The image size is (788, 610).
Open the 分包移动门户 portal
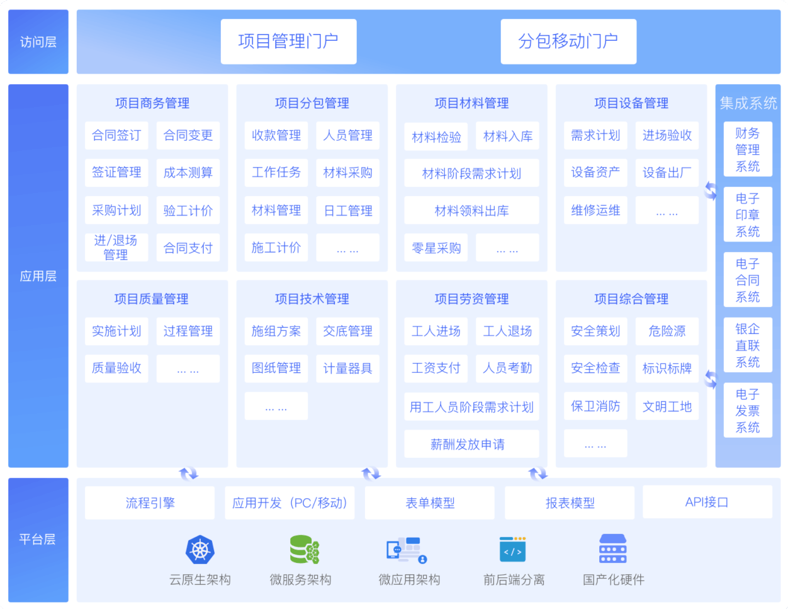coord(568,42)
